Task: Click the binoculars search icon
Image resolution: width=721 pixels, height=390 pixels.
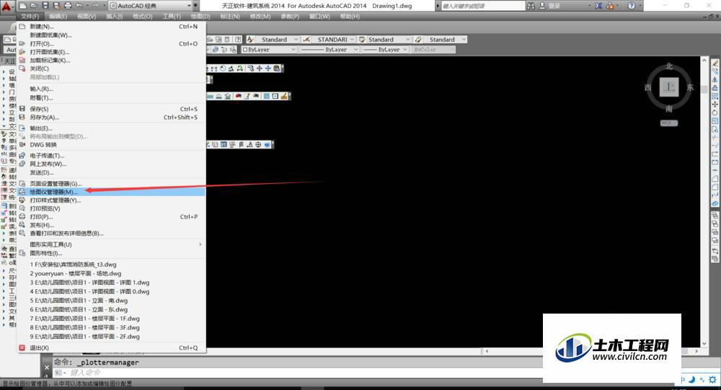Action: coord(531,6)
